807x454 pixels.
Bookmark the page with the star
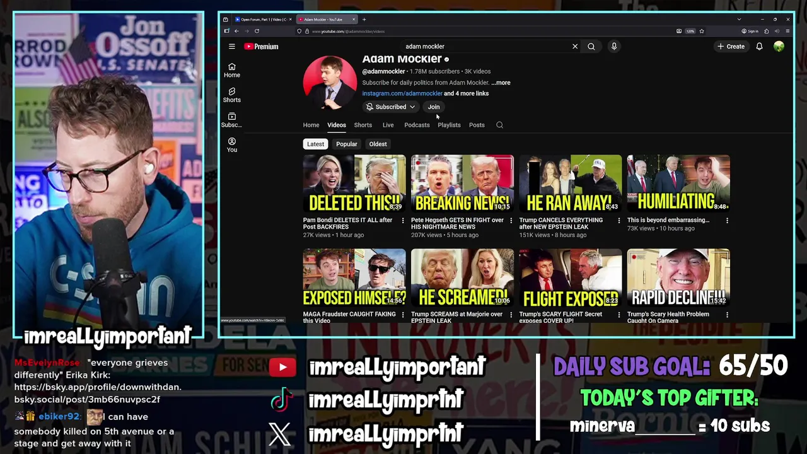pyautogui.click(x=702, y=31)
